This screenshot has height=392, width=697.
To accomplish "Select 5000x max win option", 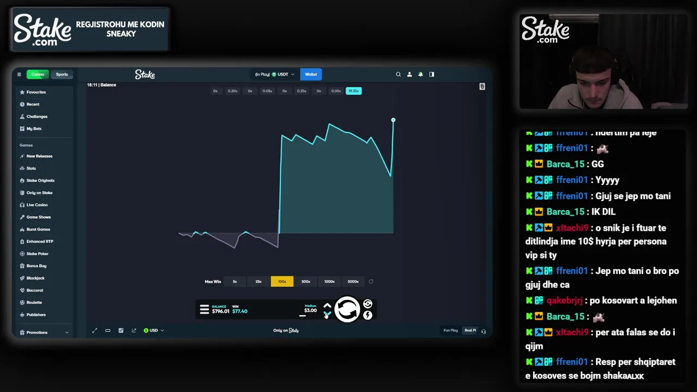I will pyautogui.click(x=353, y=281).
